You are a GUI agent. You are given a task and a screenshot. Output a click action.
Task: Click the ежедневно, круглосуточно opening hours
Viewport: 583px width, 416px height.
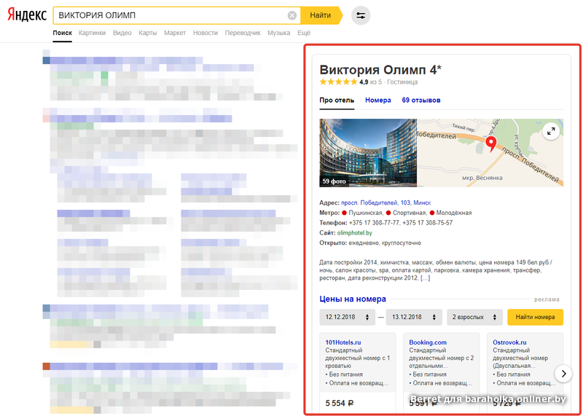[x=385, y=243]
